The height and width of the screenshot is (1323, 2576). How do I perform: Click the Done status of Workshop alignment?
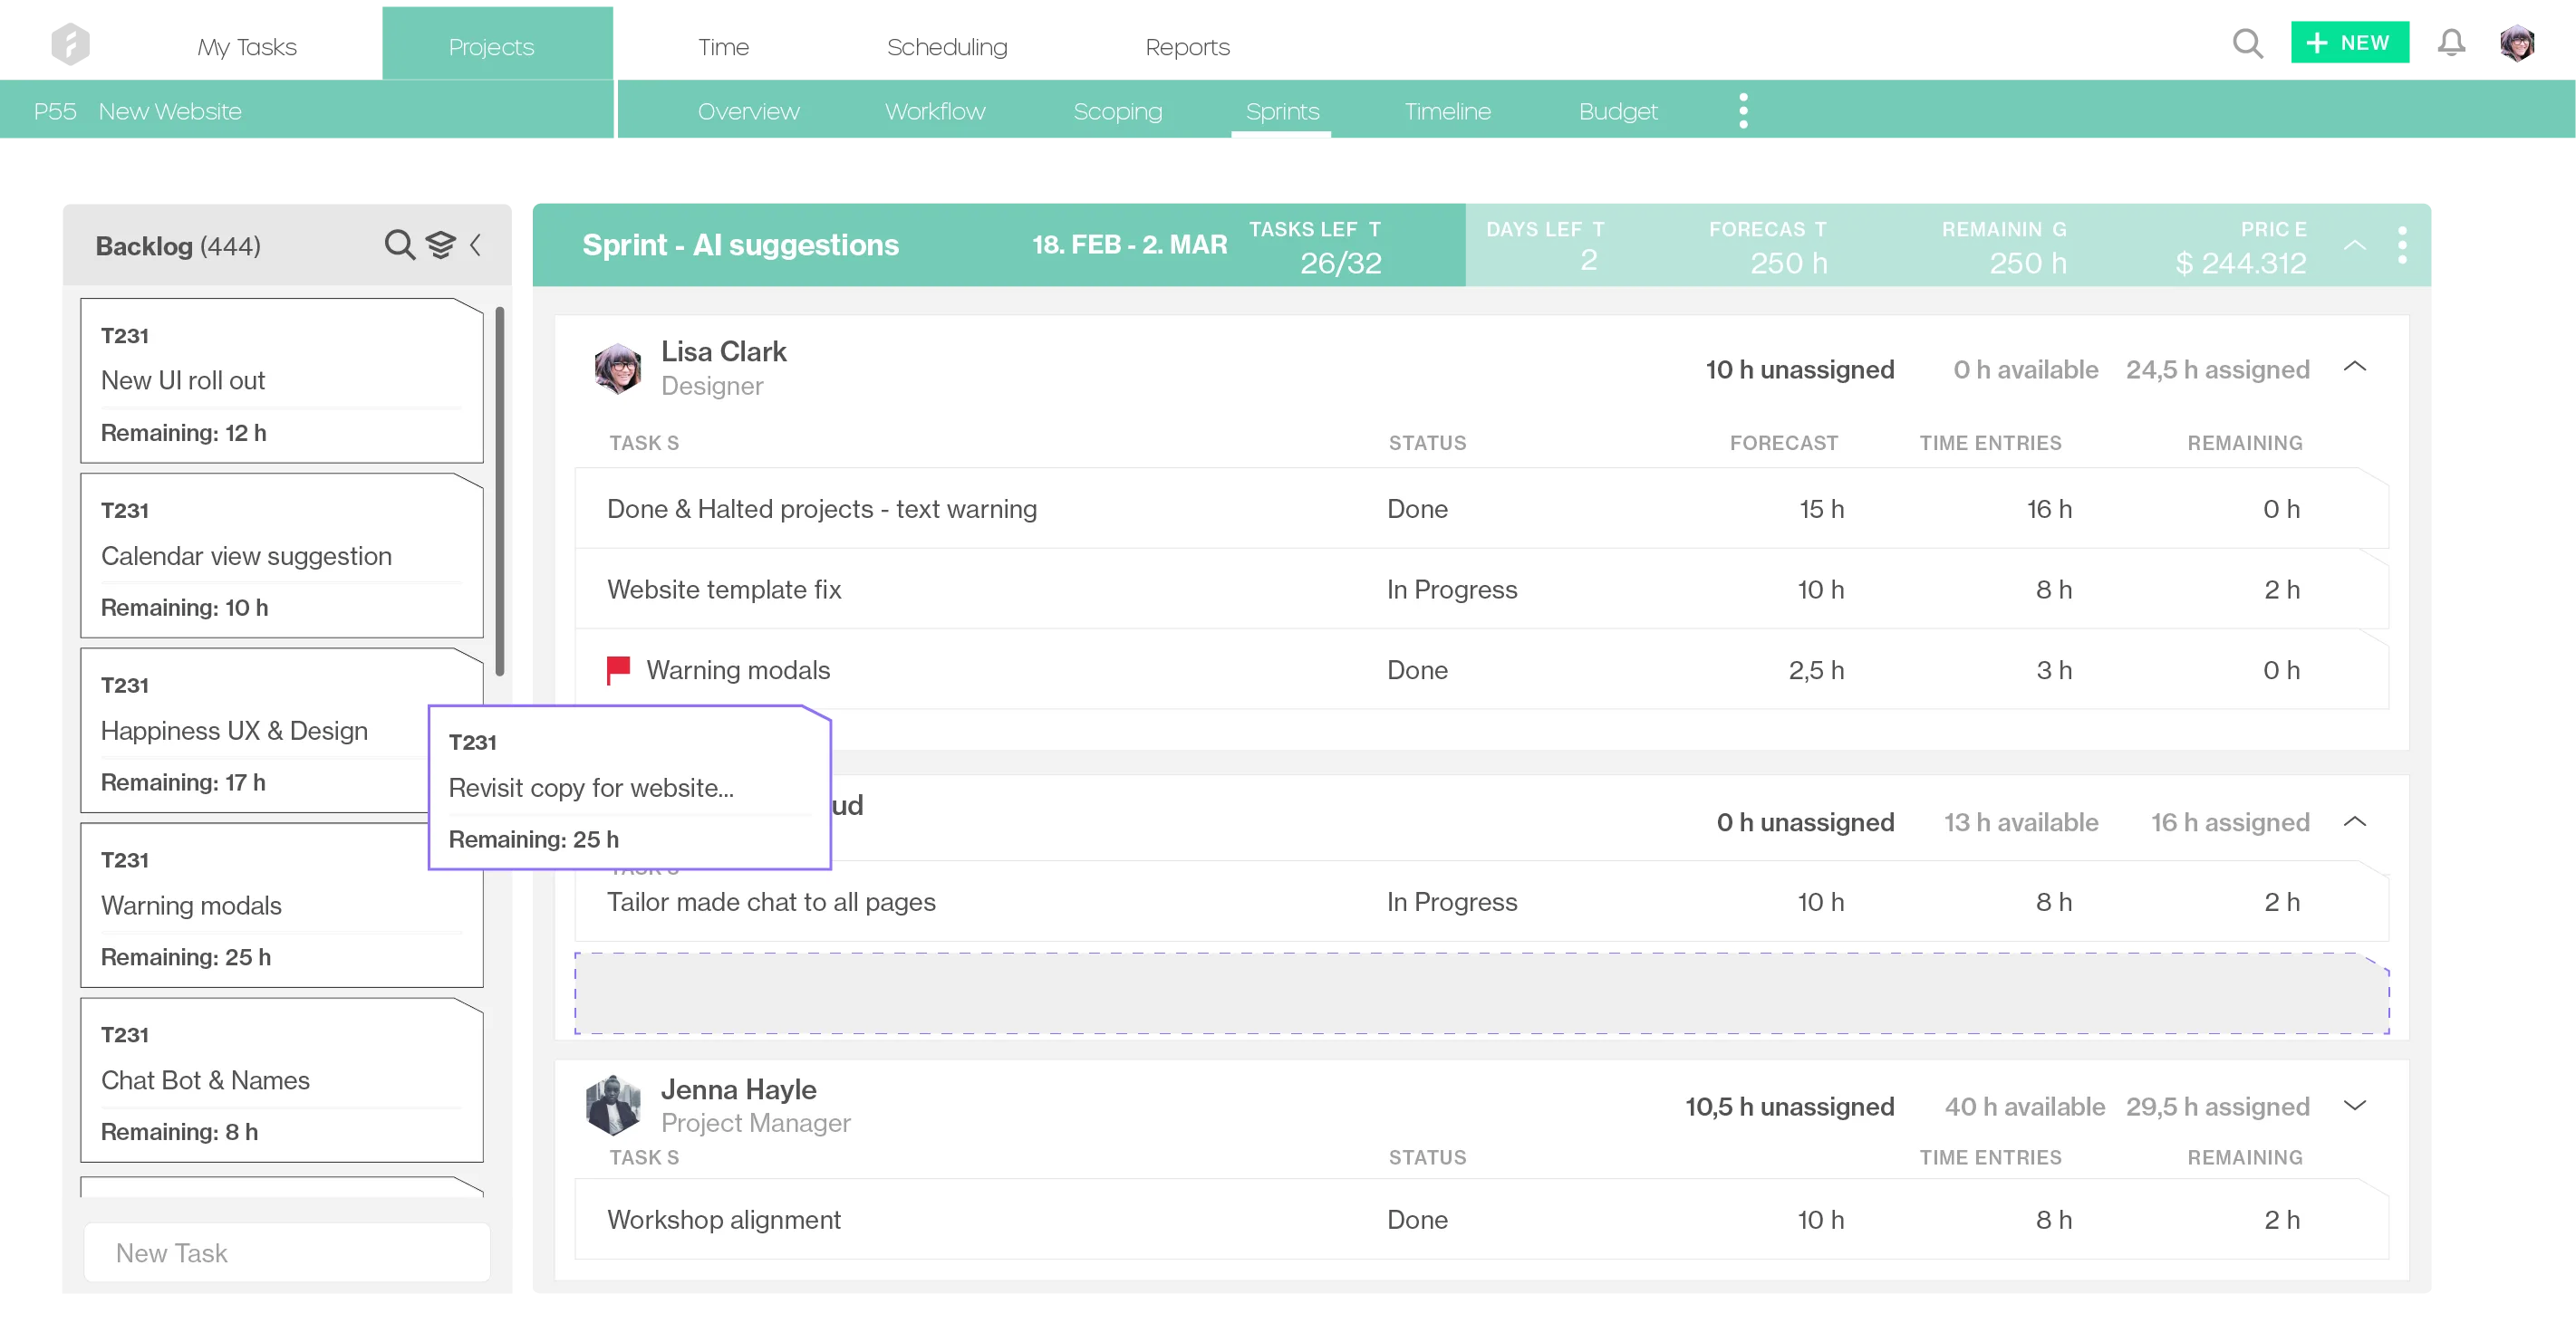[x=1417, y=1220]
